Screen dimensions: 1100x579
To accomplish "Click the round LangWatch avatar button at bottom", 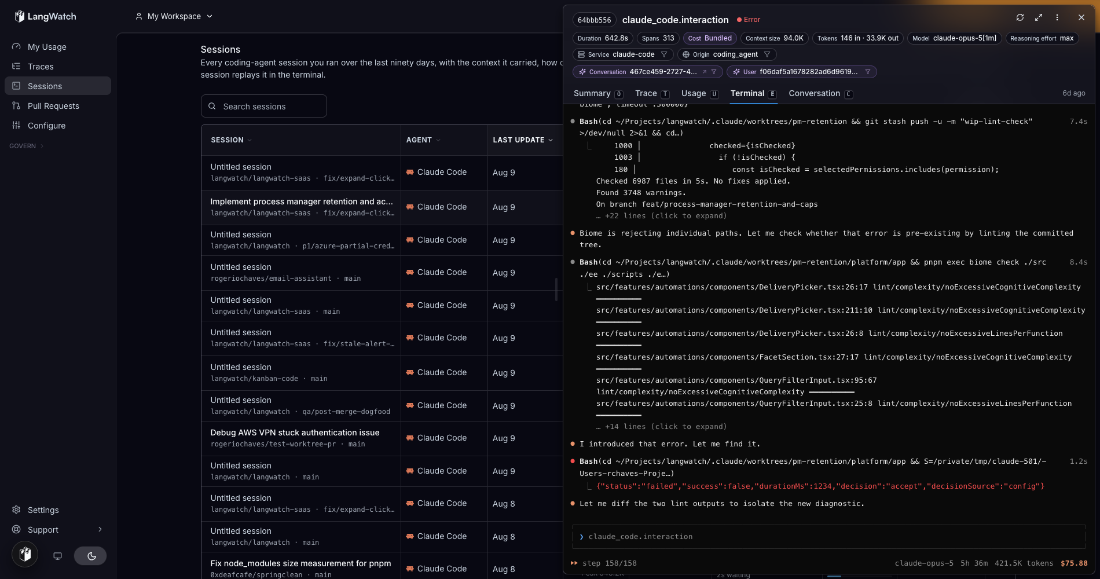I will [x=25, y=555].
